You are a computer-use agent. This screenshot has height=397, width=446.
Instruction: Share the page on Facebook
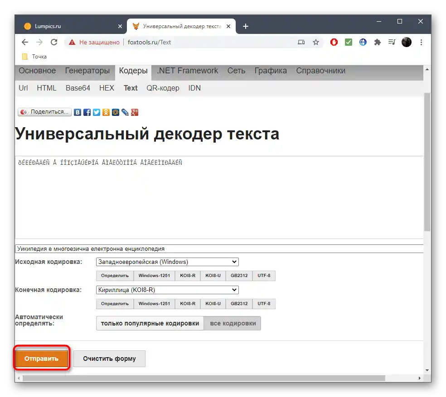(87, 112)
